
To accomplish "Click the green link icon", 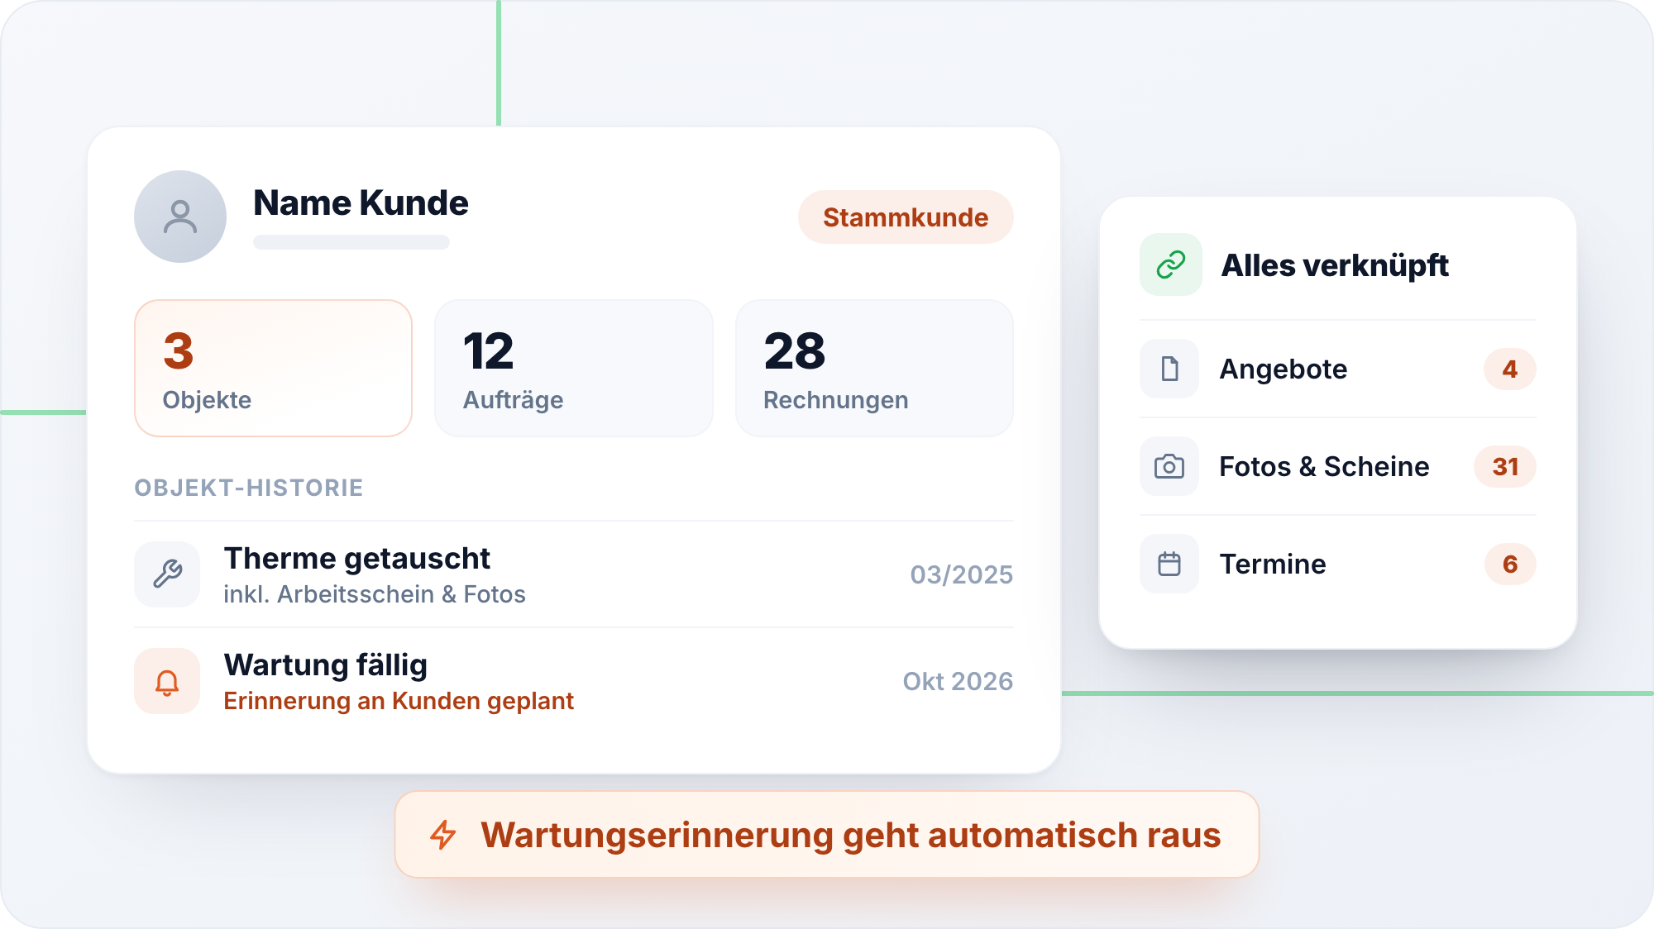I will pos(1171,264).
